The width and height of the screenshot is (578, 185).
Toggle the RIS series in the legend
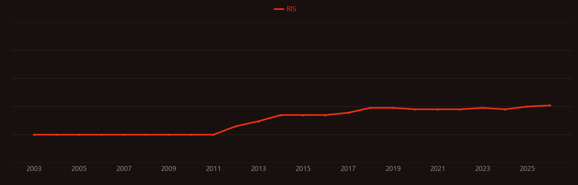(285, 9)
